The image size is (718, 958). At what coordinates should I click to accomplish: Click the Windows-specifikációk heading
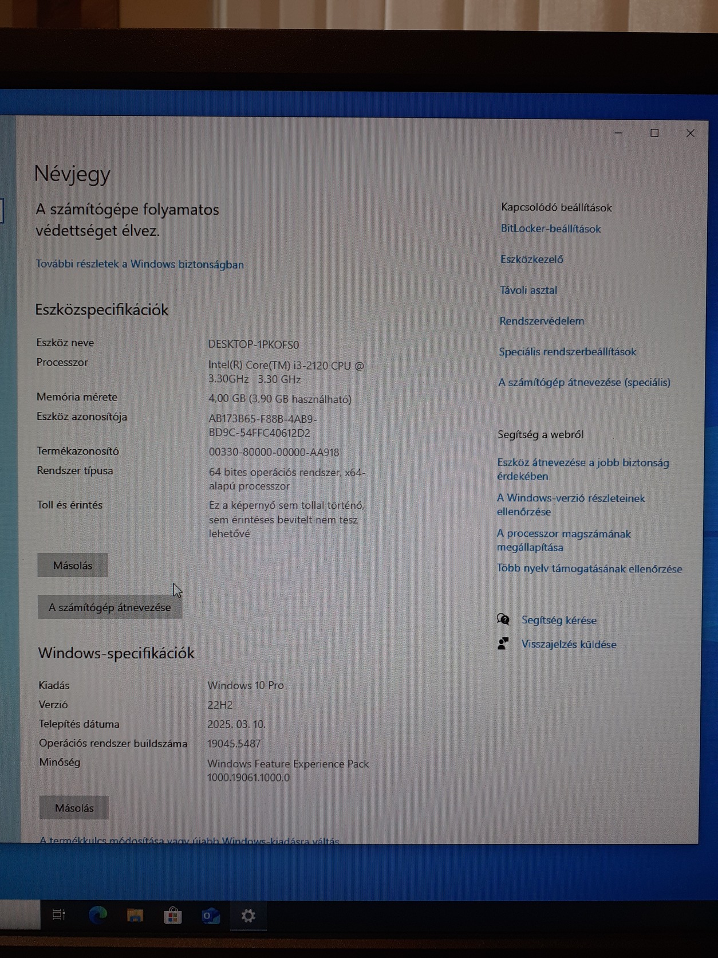(x=116, y=653)
